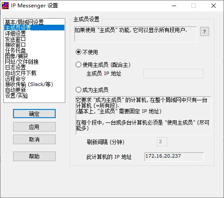Viewport: 224px width, 198px height.
Task: Minimize the IP Messenger 设置 window
Action: coord(174,6)
